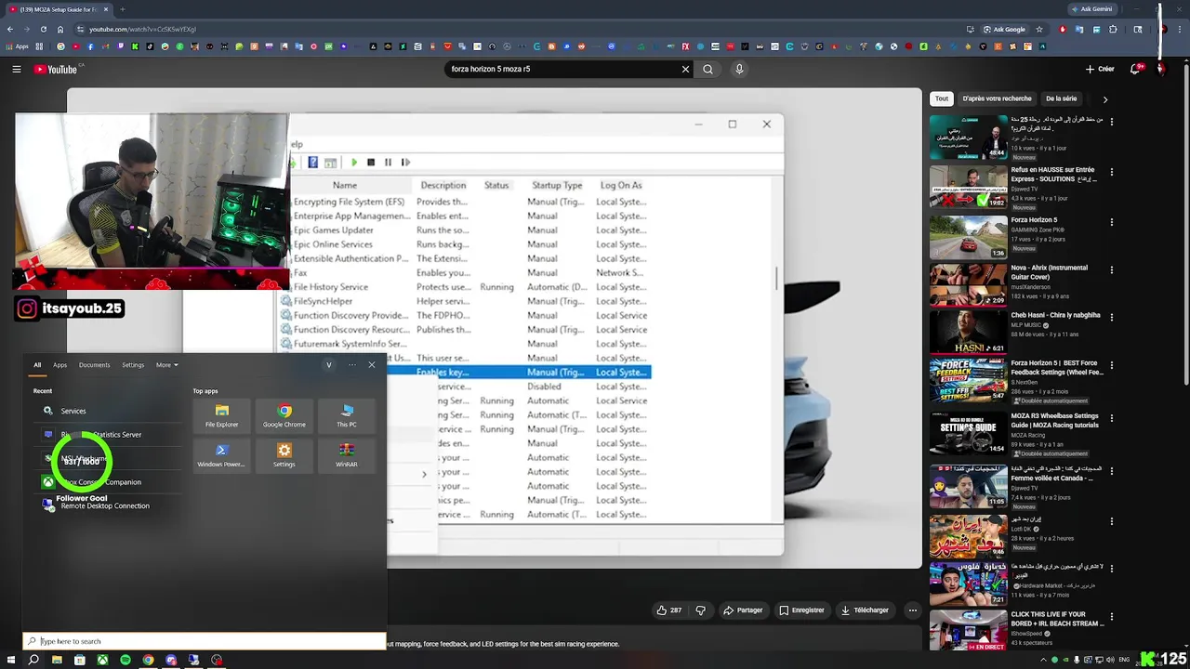
Task: Clear the YouTube search query with X
Action: [685, 69]
